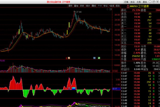Screen dimensions: 160x107
Task: Click the small square icon above chart
Action: tap(110, 10)
